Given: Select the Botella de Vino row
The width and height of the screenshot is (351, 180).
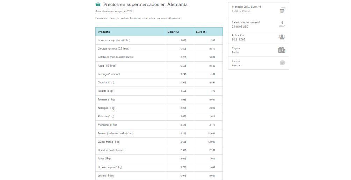Looking at the screenshot, I should (116, 57).
